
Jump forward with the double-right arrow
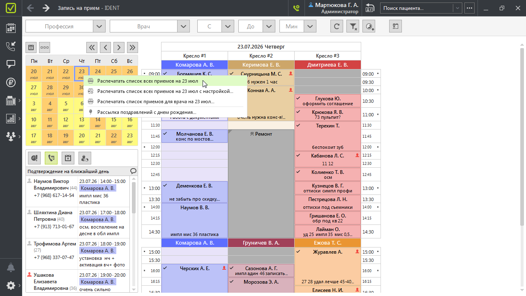pos(132,47)
